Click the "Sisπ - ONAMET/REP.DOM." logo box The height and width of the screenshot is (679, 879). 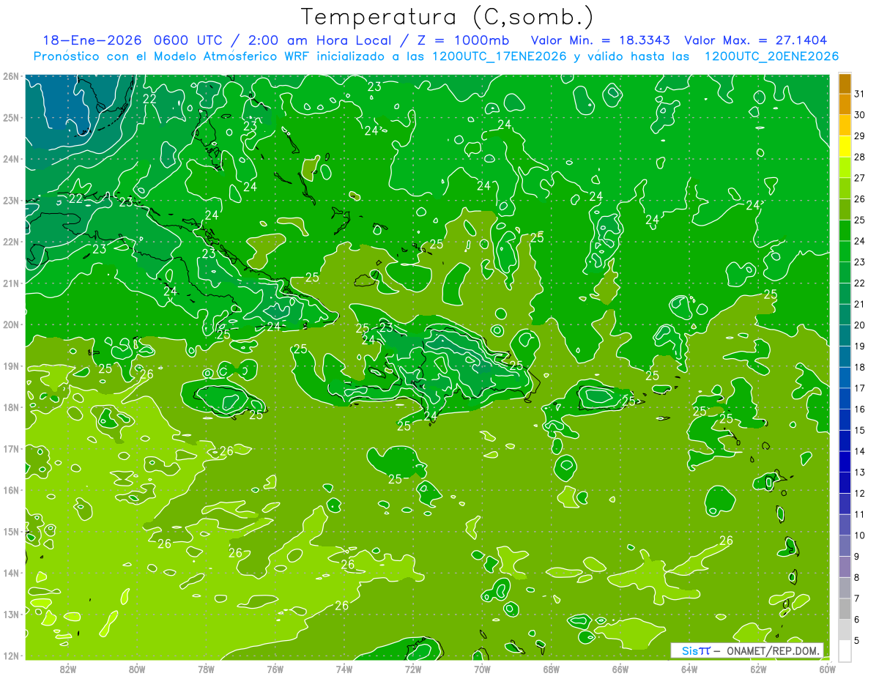pos(746,650)
